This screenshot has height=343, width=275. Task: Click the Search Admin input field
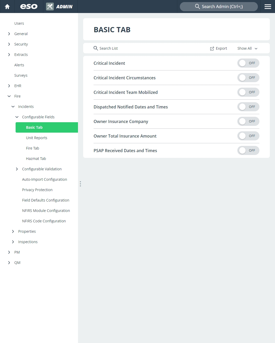click(219, 7)
